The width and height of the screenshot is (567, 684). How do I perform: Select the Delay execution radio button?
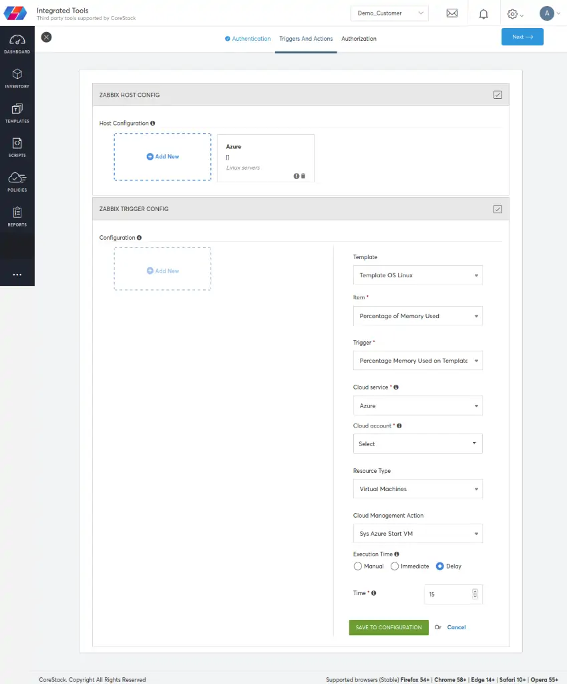[439, 566]
